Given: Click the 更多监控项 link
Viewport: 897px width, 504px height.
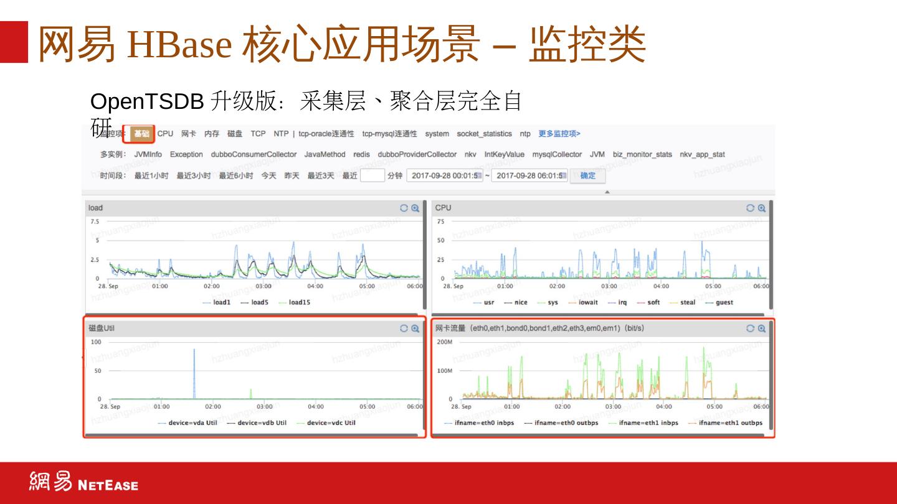Looking at the screenshot, I should tap(559, 134).
